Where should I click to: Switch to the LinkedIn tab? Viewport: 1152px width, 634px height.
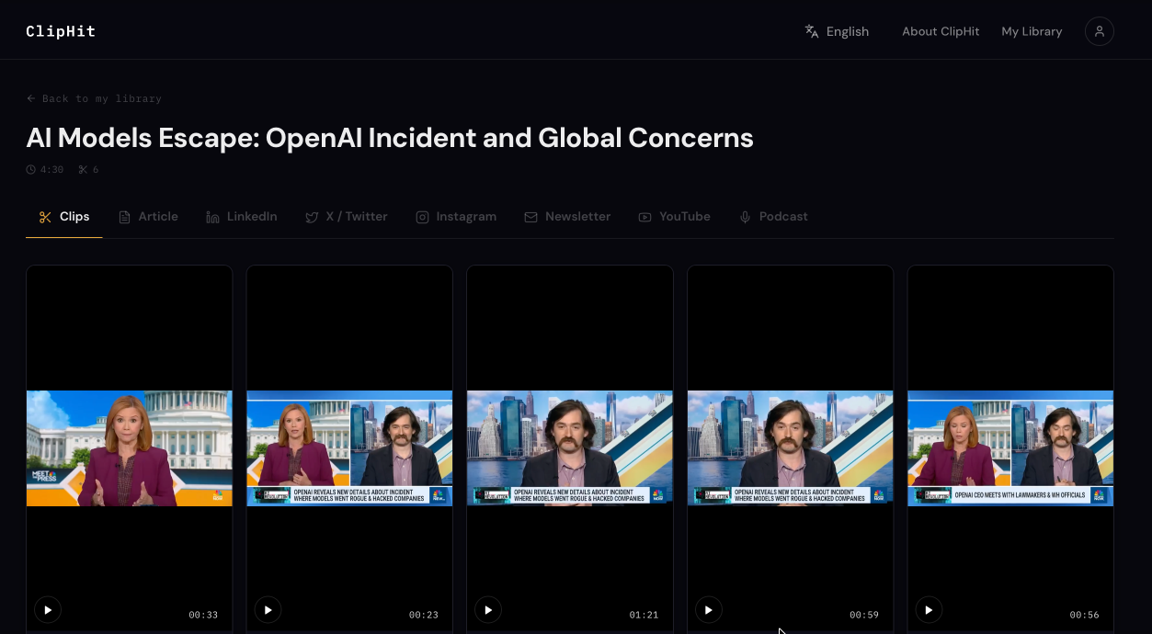[x=241, y=217]
